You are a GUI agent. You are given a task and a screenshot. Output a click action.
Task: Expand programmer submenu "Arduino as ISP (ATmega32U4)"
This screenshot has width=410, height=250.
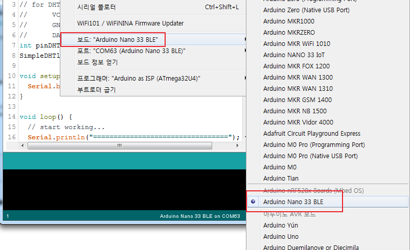pyautogui.click(x=153, y=78)
